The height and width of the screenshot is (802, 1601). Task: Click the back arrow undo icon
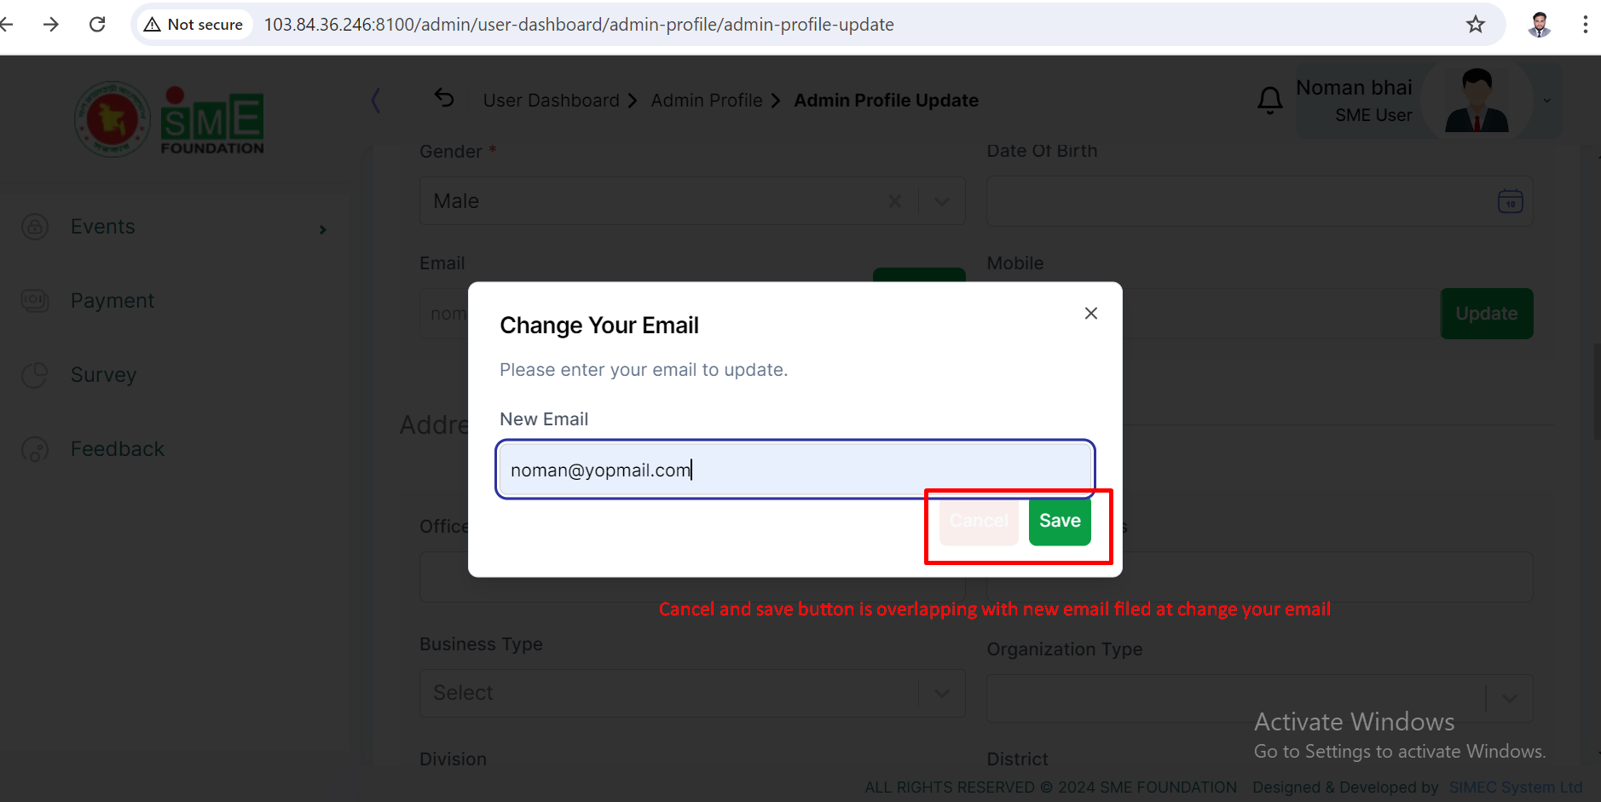[444, 98]
